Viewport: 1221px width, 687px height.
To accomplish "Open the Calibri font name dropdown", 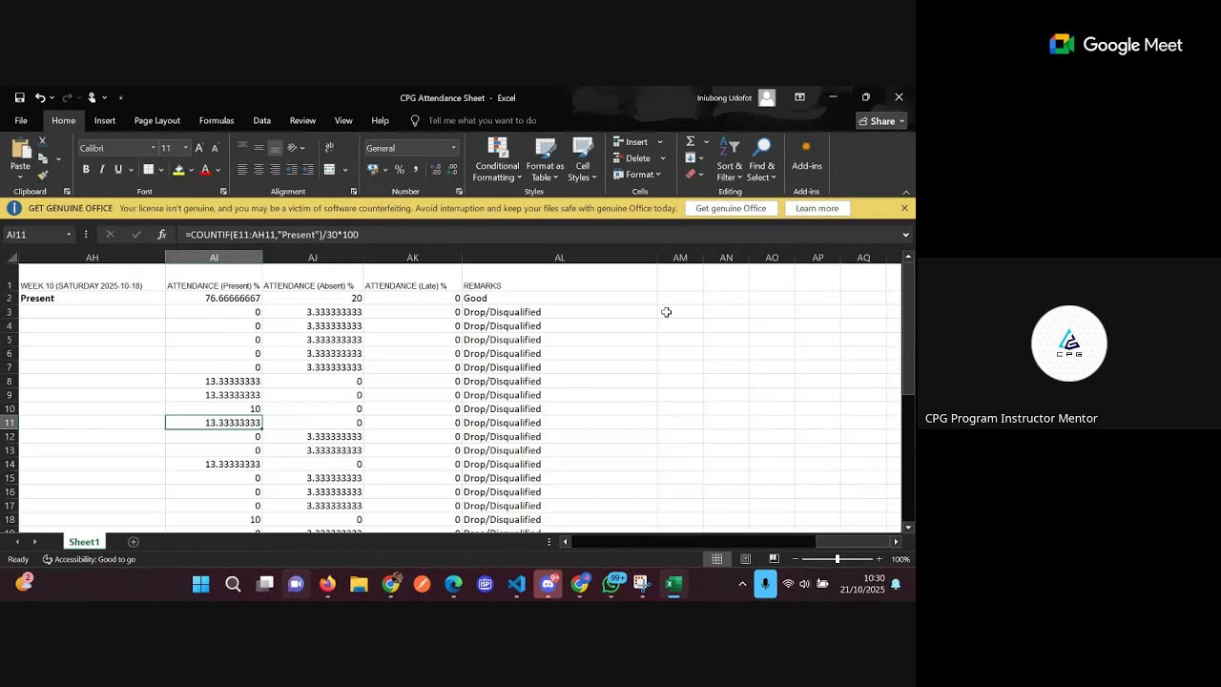I will point(153,148).
